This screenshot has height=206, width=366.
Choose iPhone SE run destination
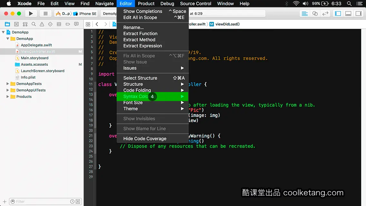(x=85, y=14)
